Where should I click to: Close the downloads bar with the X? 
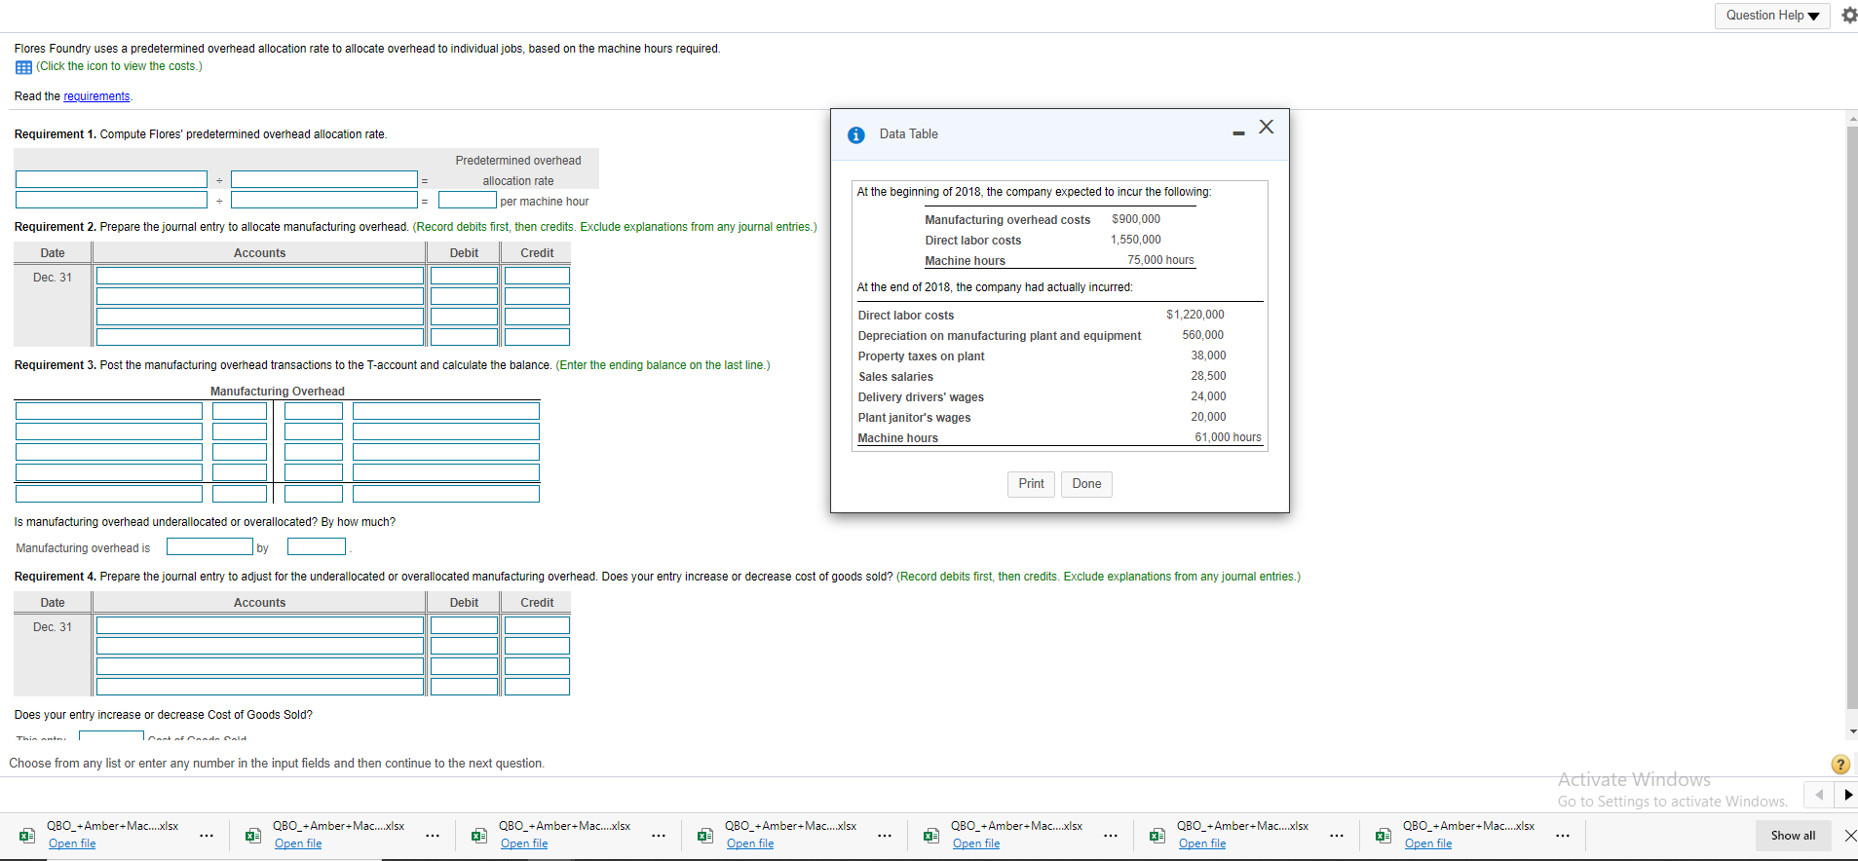pos(1850,836)
